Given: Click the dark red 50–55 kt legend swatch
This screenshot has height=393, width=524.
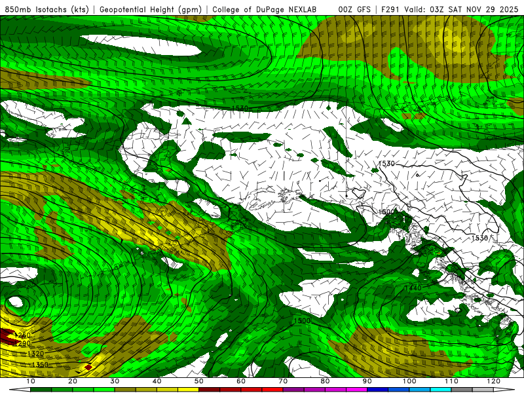Looking at the screenshot, I should [209, 390].
